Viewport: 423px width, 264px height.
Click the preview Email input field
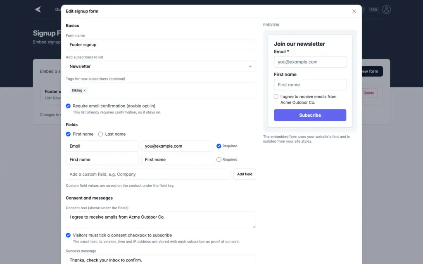pos(310,62)
